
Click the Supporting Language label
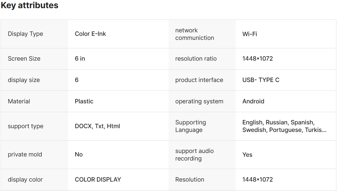pyautogui.click(x=190, y=126)
